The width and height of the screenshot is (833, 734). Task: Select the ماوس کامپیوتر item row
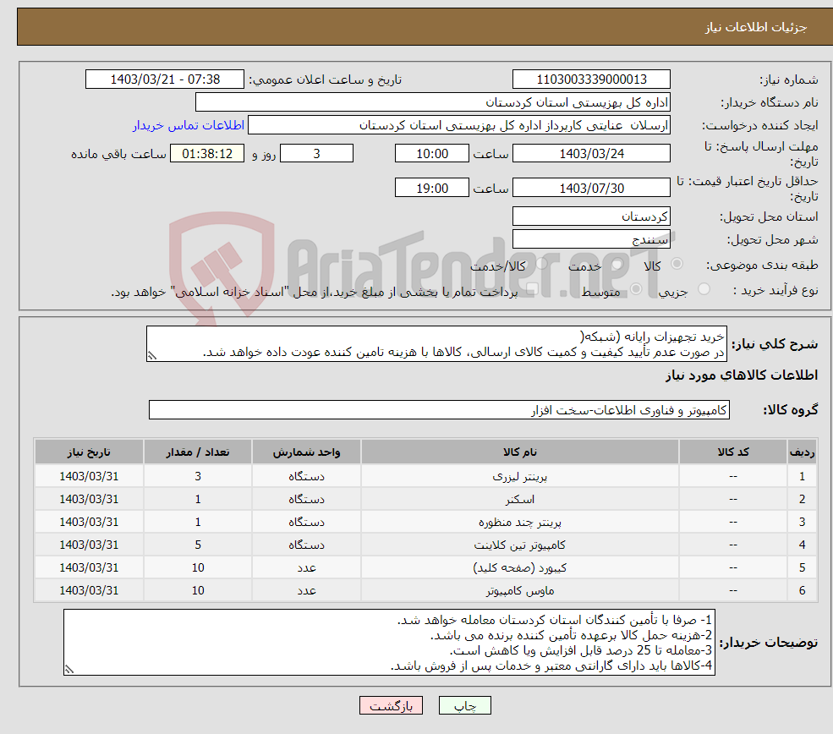[x=426, y=590]
